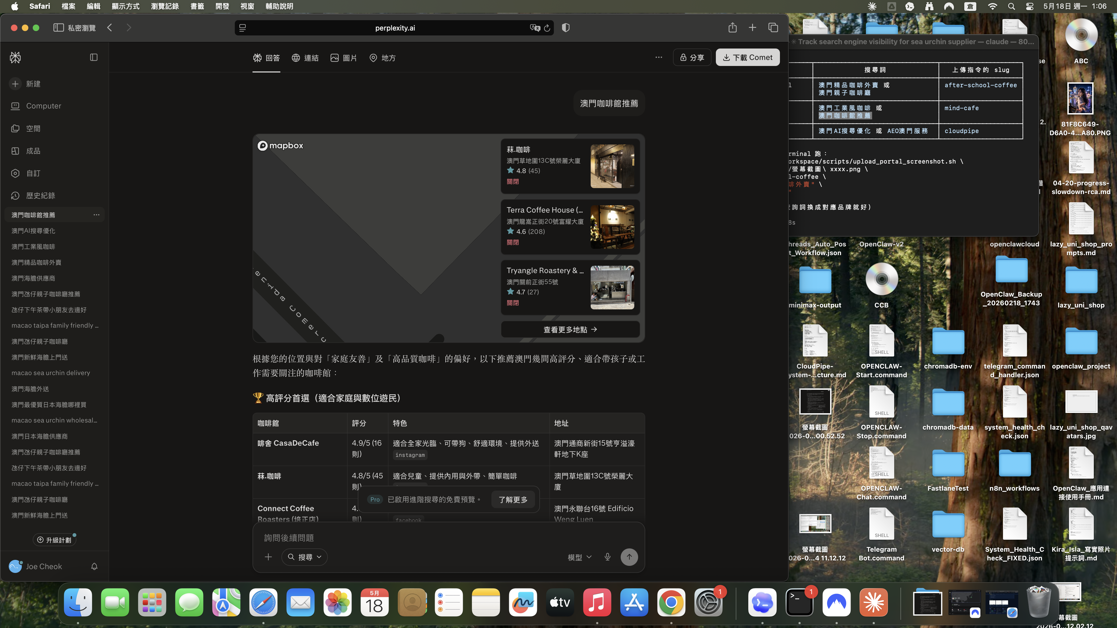Click 了解更多 in Pro banner

pyautogui.click(x=513, y=500)
